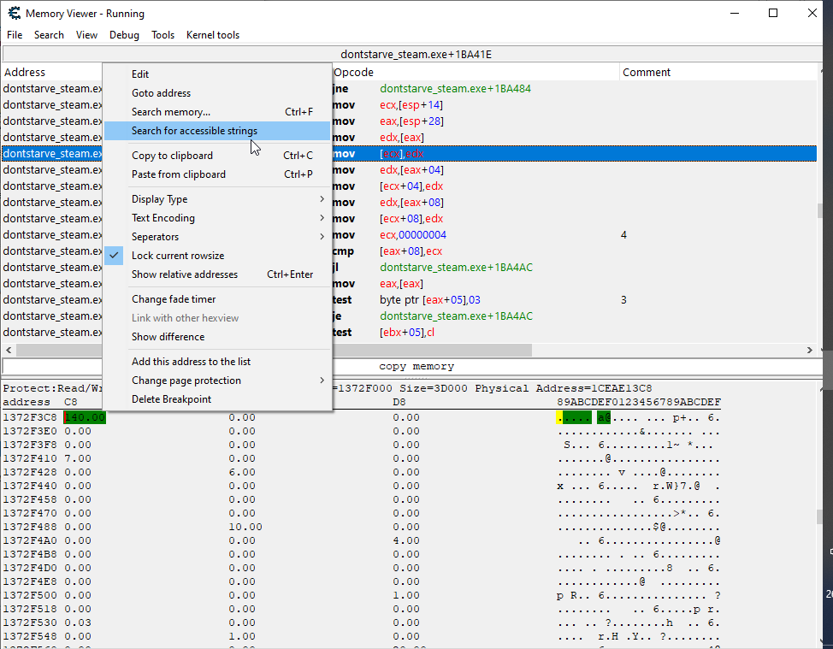Select Add this address to the list
833x649 pixels.
tap(198, 361)
